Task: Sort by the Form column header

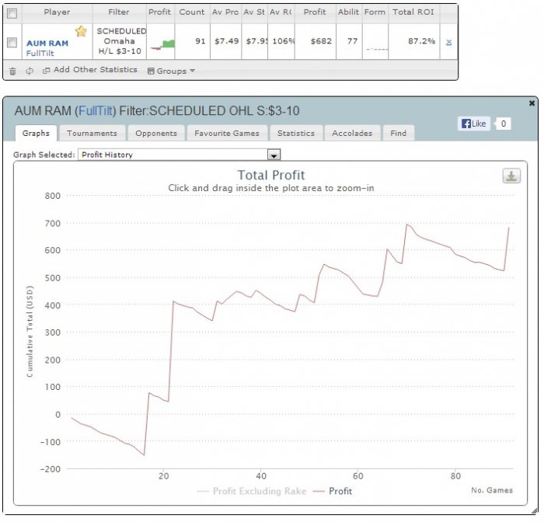Action: (375, 12)
